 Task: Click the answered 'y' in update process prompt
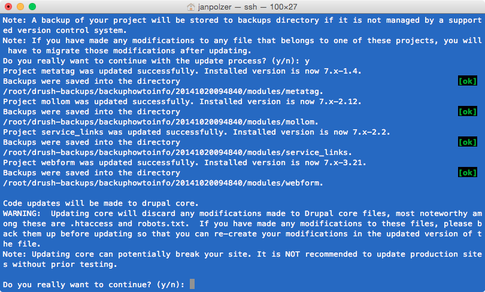tap(307, 61)
